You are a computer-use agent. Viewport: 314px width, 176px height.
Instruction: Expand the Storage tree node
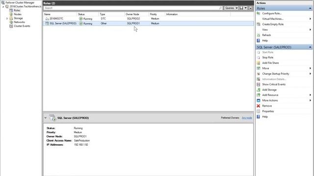[x=7, y=19]
